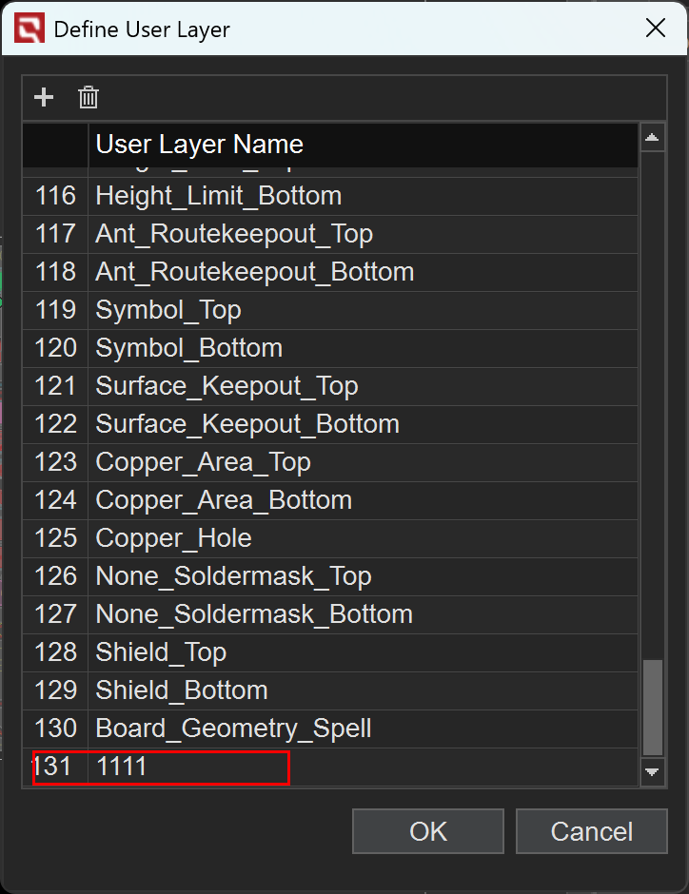This screenshot has width=689, height=894.
Task: Click the scrollbar up arrow
Action: tap(652, 139)
